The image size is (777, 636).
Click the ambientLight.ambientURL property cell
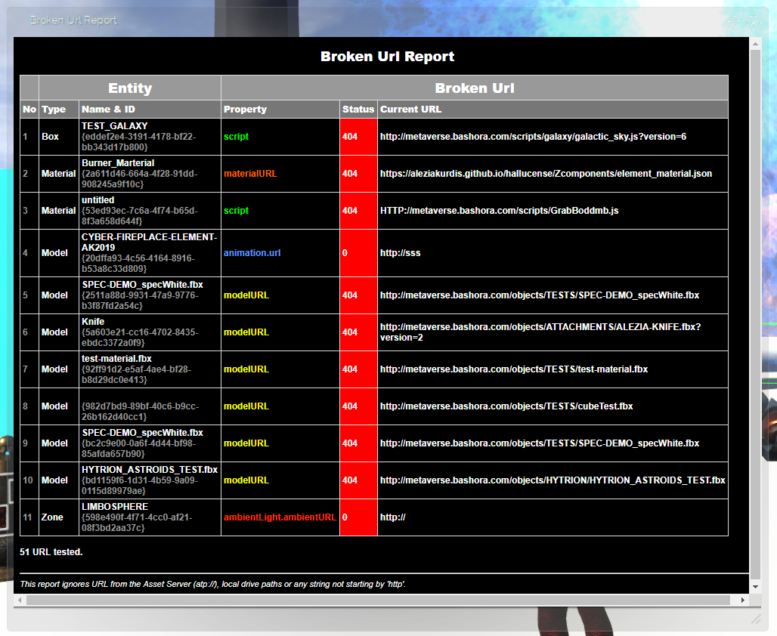click(x=280, y=517)
